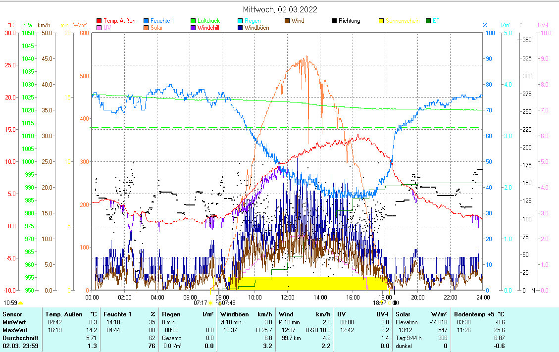Click the Sensor header in the table
Screen dimensions: 559x352
(12, 314)
